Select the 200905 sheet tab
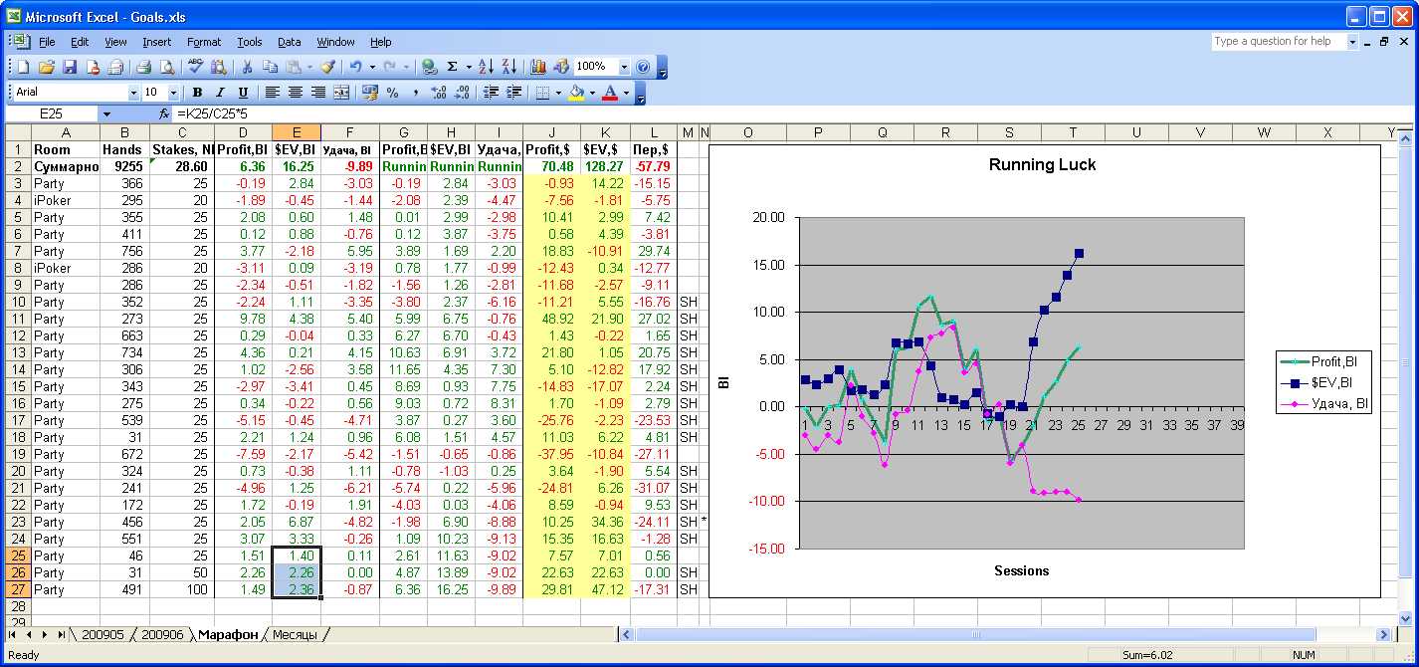The width and height of the screenshot is (1419, 667). [102, 635]
